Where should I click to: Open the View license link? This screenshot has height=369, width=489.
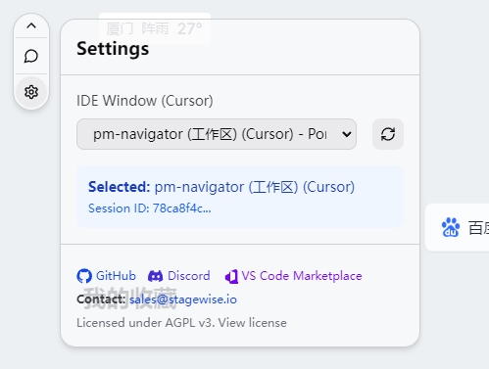click(x=253, y=323)
